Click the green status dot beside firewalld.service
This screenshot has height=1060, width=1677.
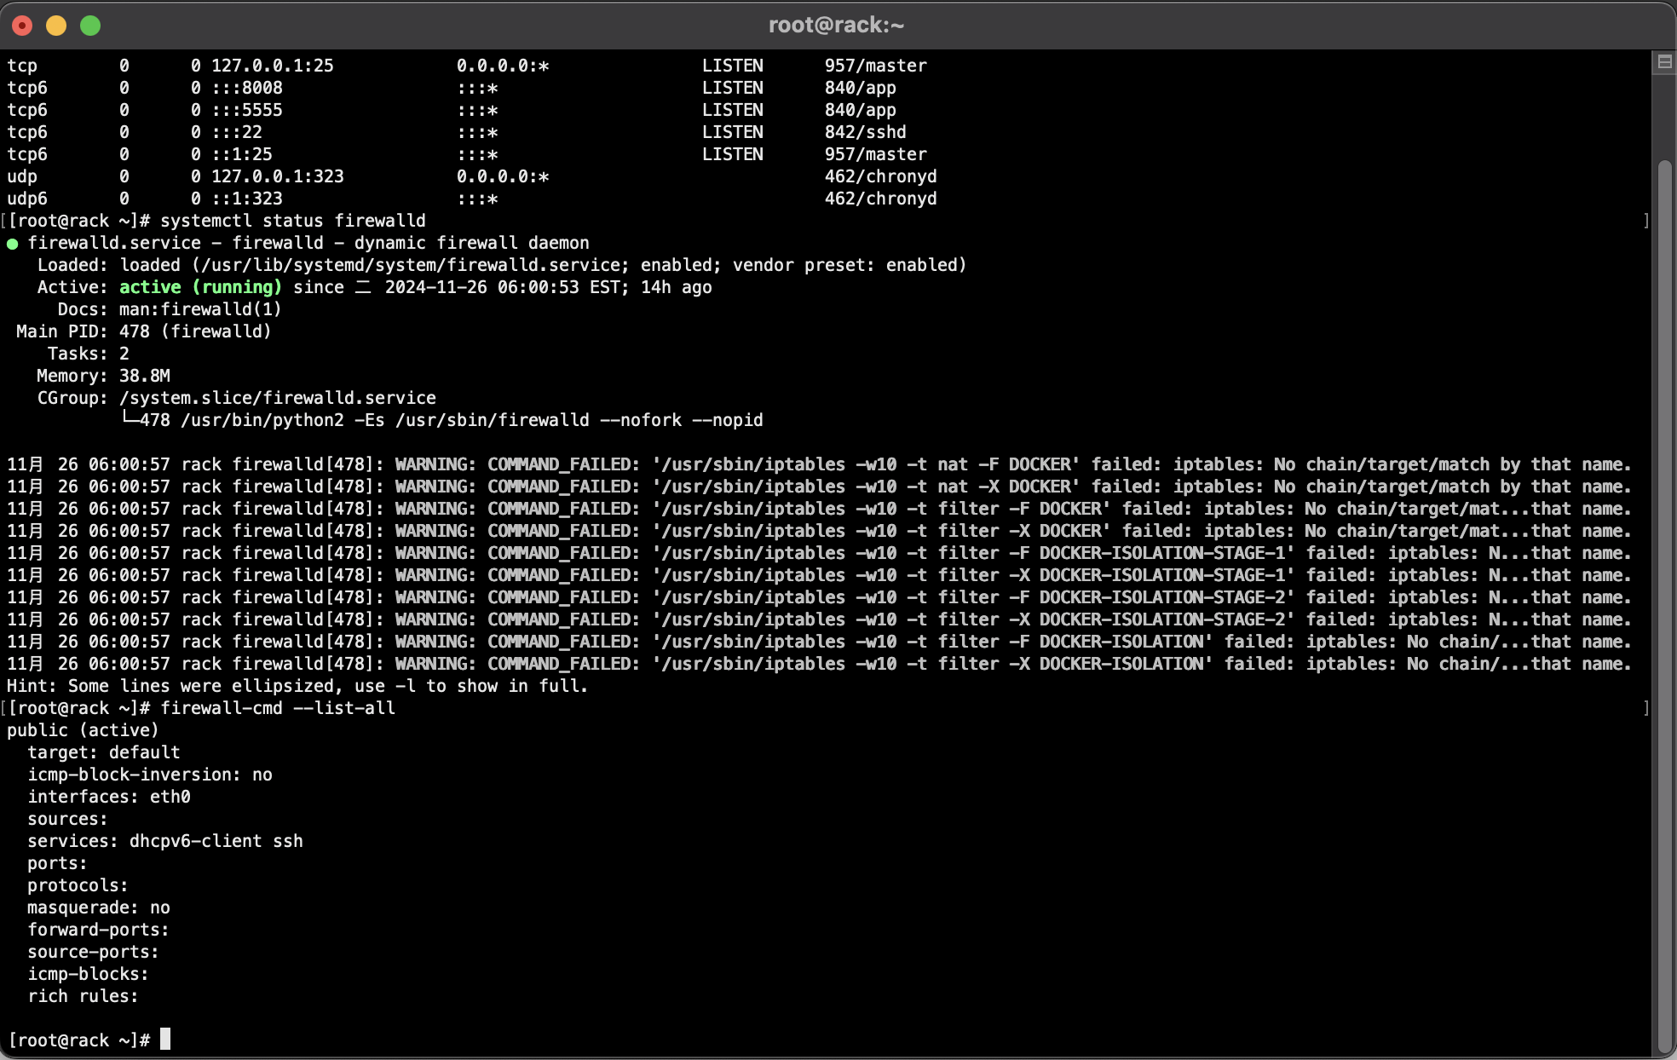(x=12, y=244)
